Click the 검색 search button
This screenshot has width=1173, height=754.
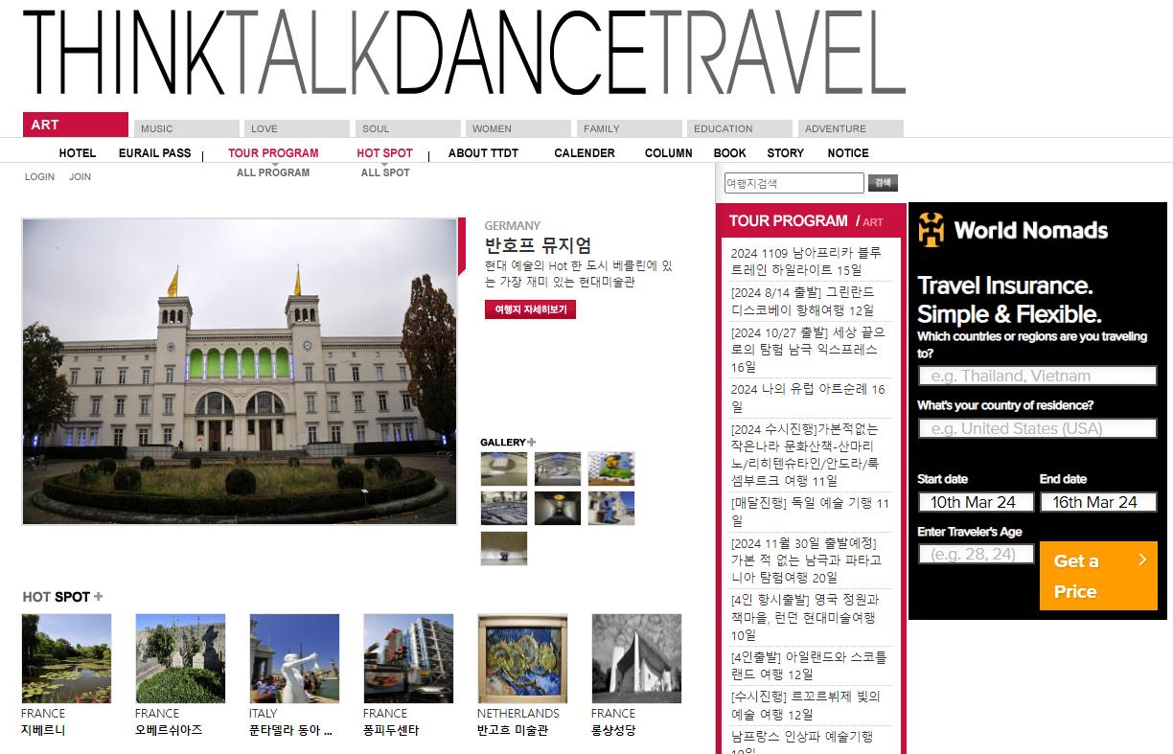pos(882,183)
